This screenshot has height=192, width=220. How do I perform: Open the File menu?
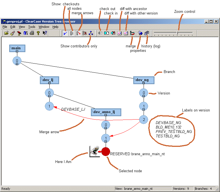click(x=5, y=27)
